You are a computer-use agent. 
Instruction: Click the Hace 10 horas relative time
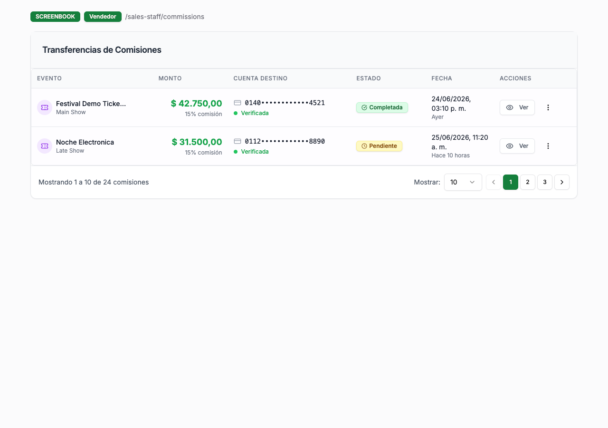(x=450, y=156)
